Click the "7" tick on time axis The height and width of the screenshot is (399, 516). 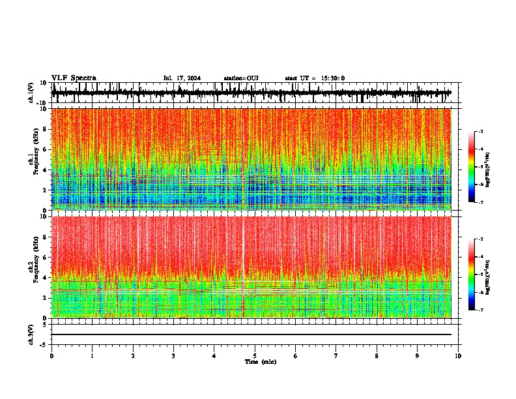tap(336, 356)
